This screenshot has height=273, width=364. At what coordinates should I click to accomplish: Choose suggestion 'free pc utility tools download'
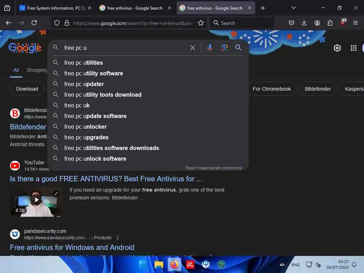tap(148, 95)
